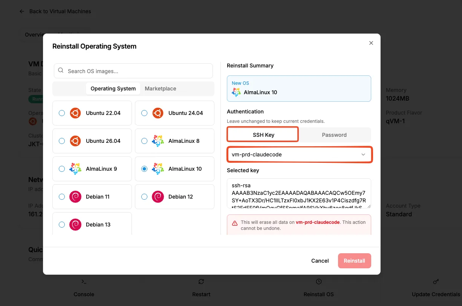This screenshot has width=462, height=306.
Task: Click the Ubuntu 22.04 logo icon
Action: [x=75, y=113]
